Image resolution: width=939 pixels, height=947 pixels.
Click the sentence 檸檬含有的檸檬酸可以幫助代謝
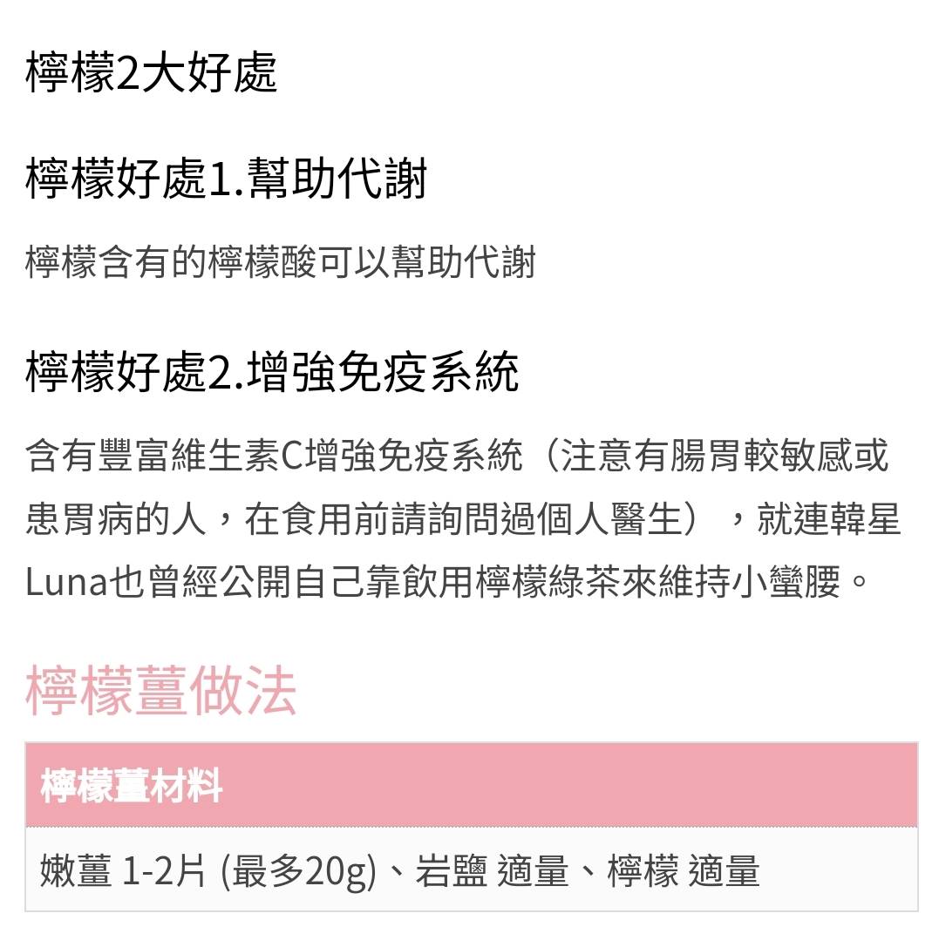(281, 262)
